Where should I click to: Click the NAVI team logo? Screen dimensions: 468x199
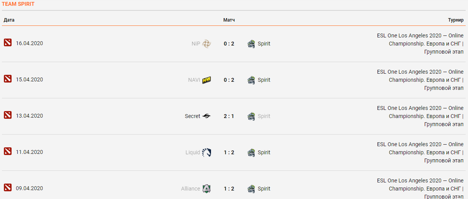(x=206, y=80)
